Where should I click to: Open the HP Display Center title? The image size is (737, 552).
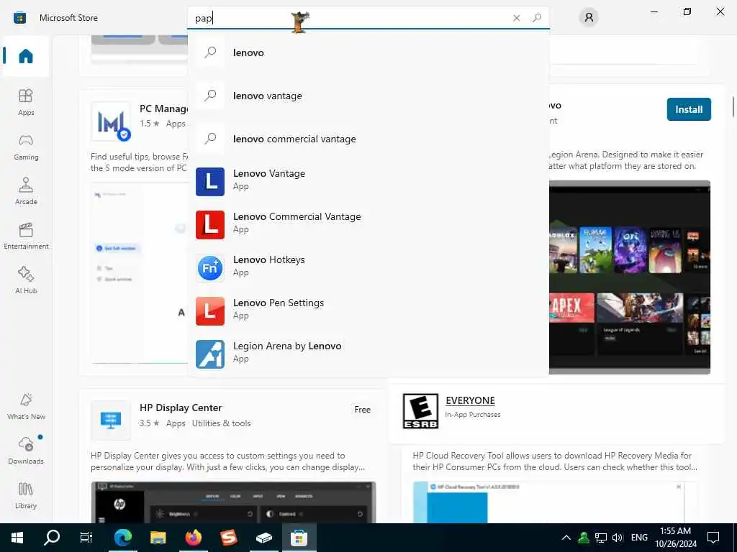(181, 408)
